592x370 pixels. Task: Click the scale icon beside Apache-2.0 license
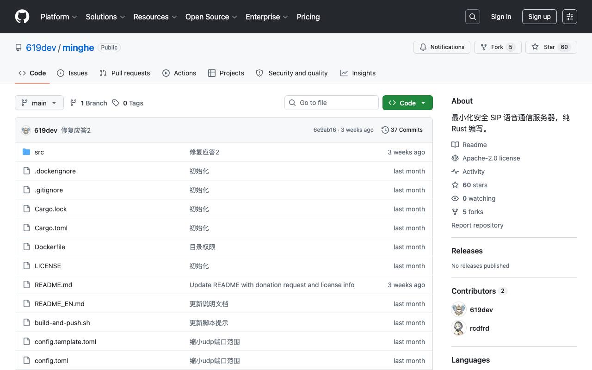pos(455,158)
